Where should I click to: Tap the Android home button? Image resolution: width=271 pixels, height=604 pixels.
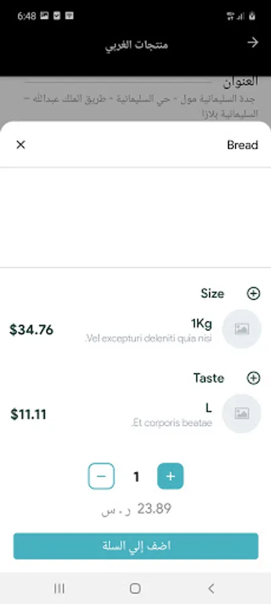(x=135, y=588)
